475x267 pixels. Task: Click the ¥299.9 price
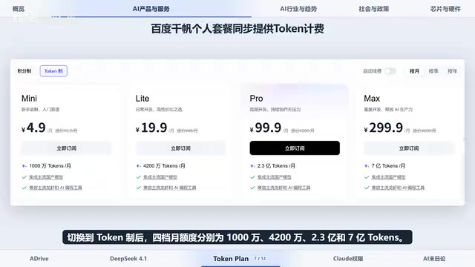(384, 128)
